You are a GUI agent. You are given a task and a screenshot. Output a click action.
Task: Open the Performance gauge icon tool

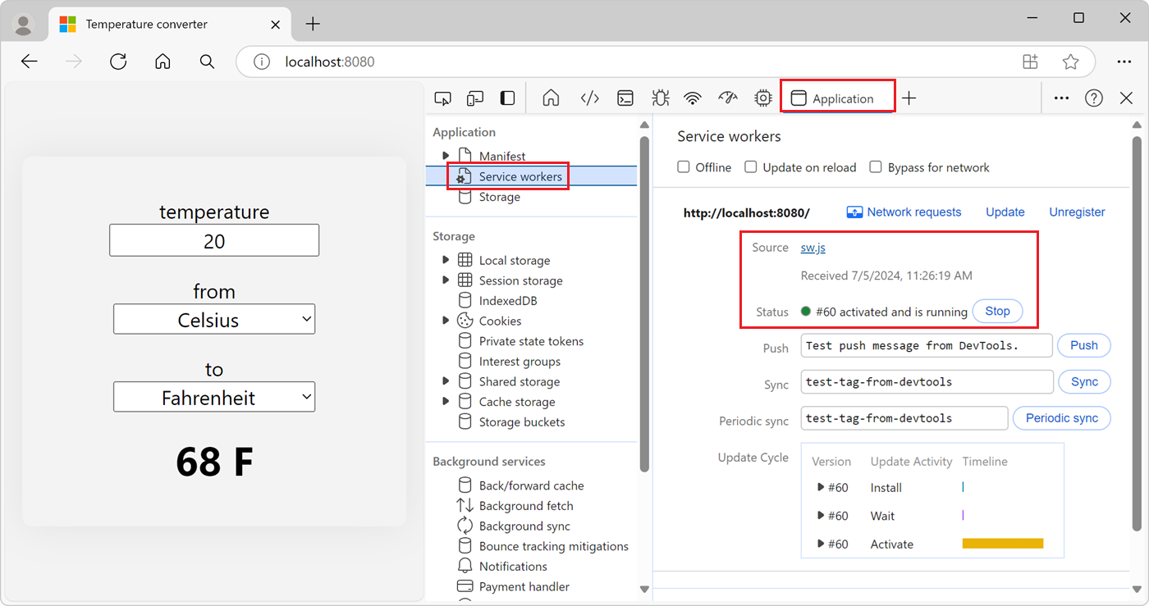click(728, 98)
